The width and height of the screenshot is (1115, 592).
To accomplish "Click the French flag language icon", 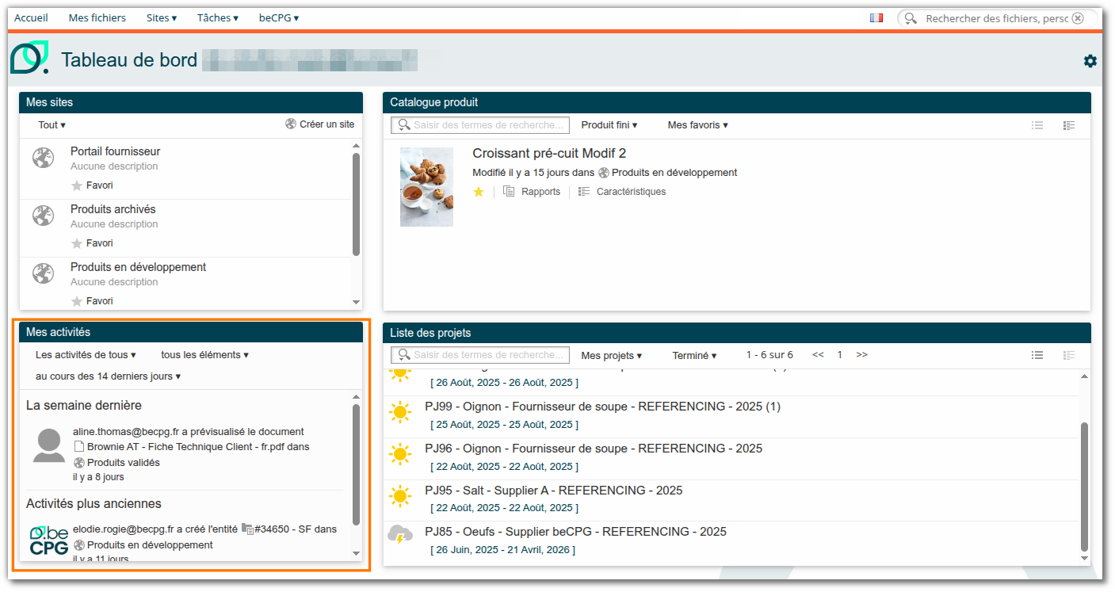I will pos(876,17).
